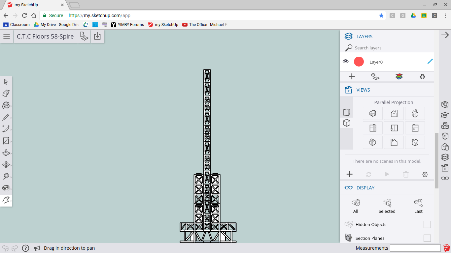Expand the Line tool flyout
The height and width of the screenshot is (253, 451).
(11, 118)
